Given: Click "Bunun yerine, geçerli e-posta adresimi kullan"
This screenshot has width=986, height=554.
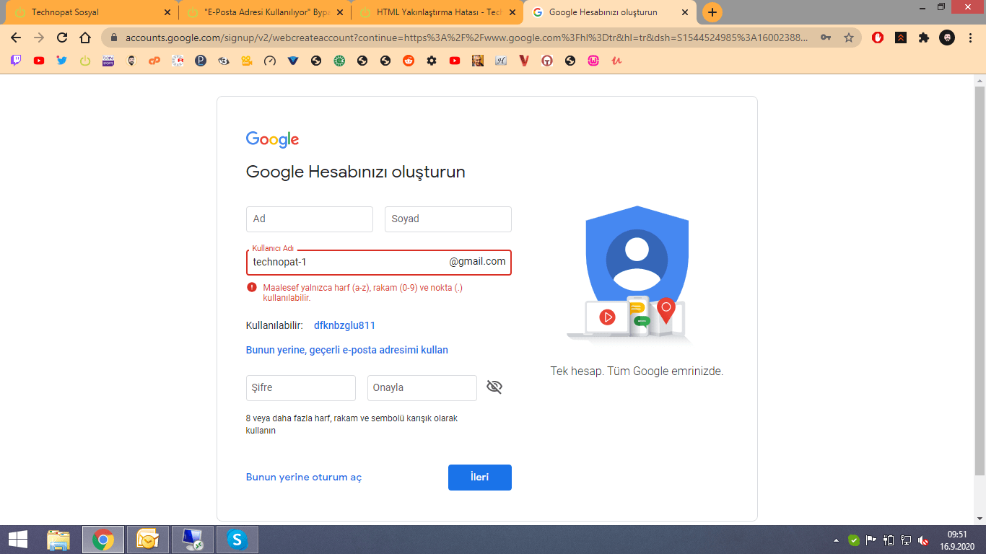Looking at the screenshot, I should click(347, 350).
